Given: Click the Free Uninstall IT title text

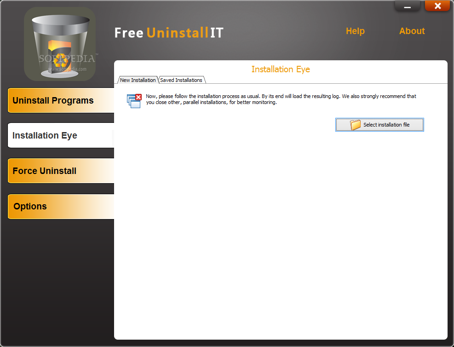Looking at the screenshot, I should tap(169, 32).
